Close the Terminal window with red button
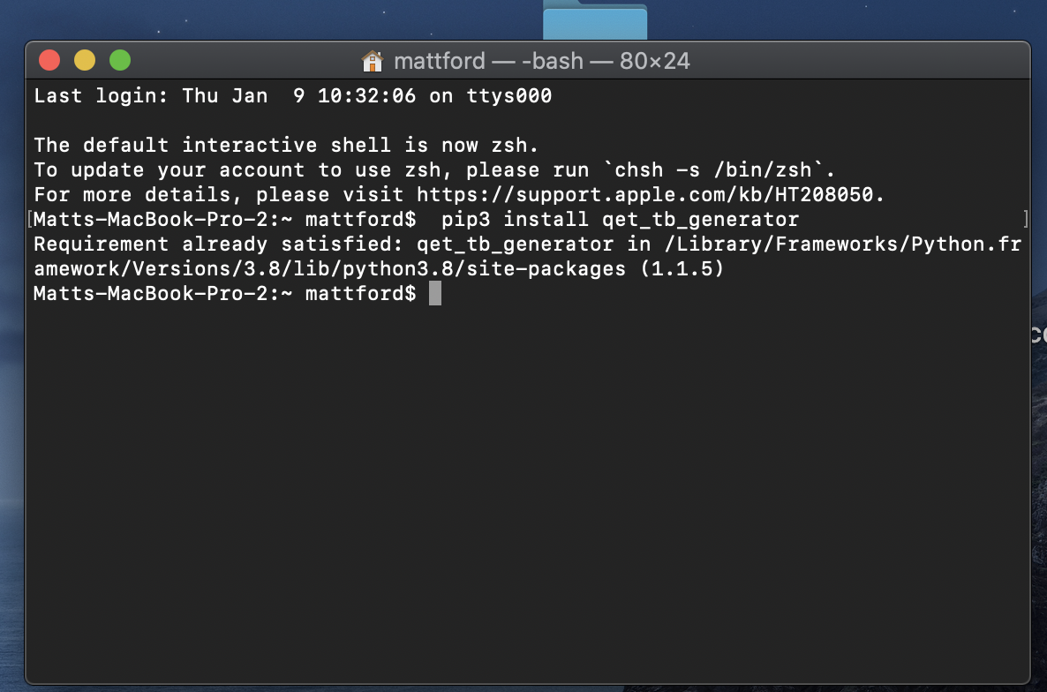Viewport: 1047px width, 692px height. pyautogui.click(x=49, y=60)
